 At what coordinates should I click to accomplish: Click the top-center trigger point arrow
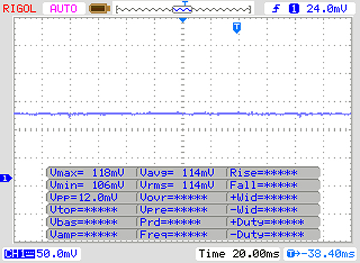(183, 20)
